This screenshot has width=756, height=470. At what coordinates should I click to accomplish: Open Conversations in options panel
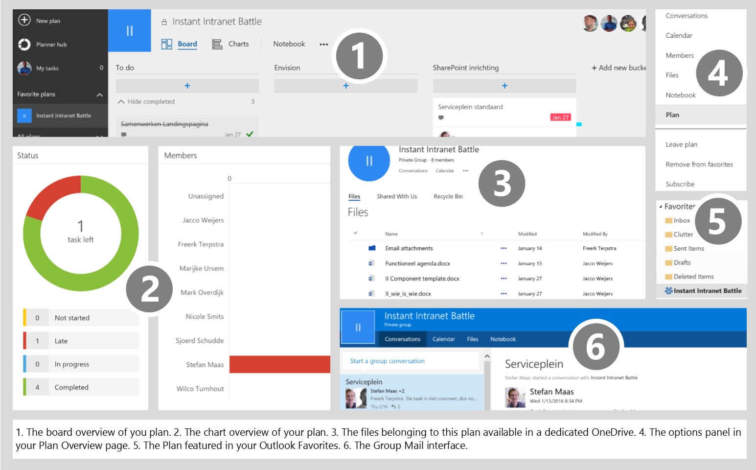point(687,16)
